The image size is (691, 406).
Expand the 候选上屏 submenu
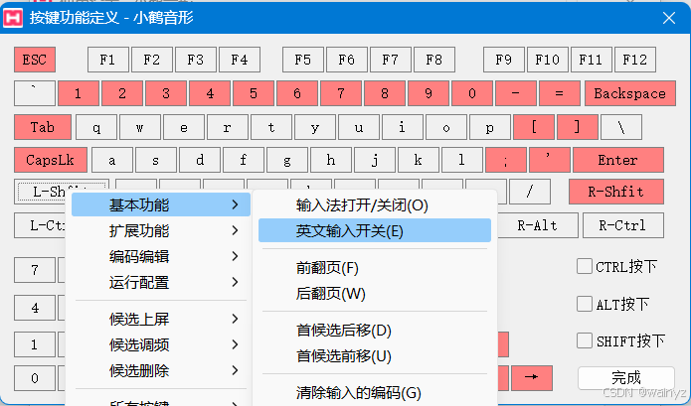[x=161, y=319]
